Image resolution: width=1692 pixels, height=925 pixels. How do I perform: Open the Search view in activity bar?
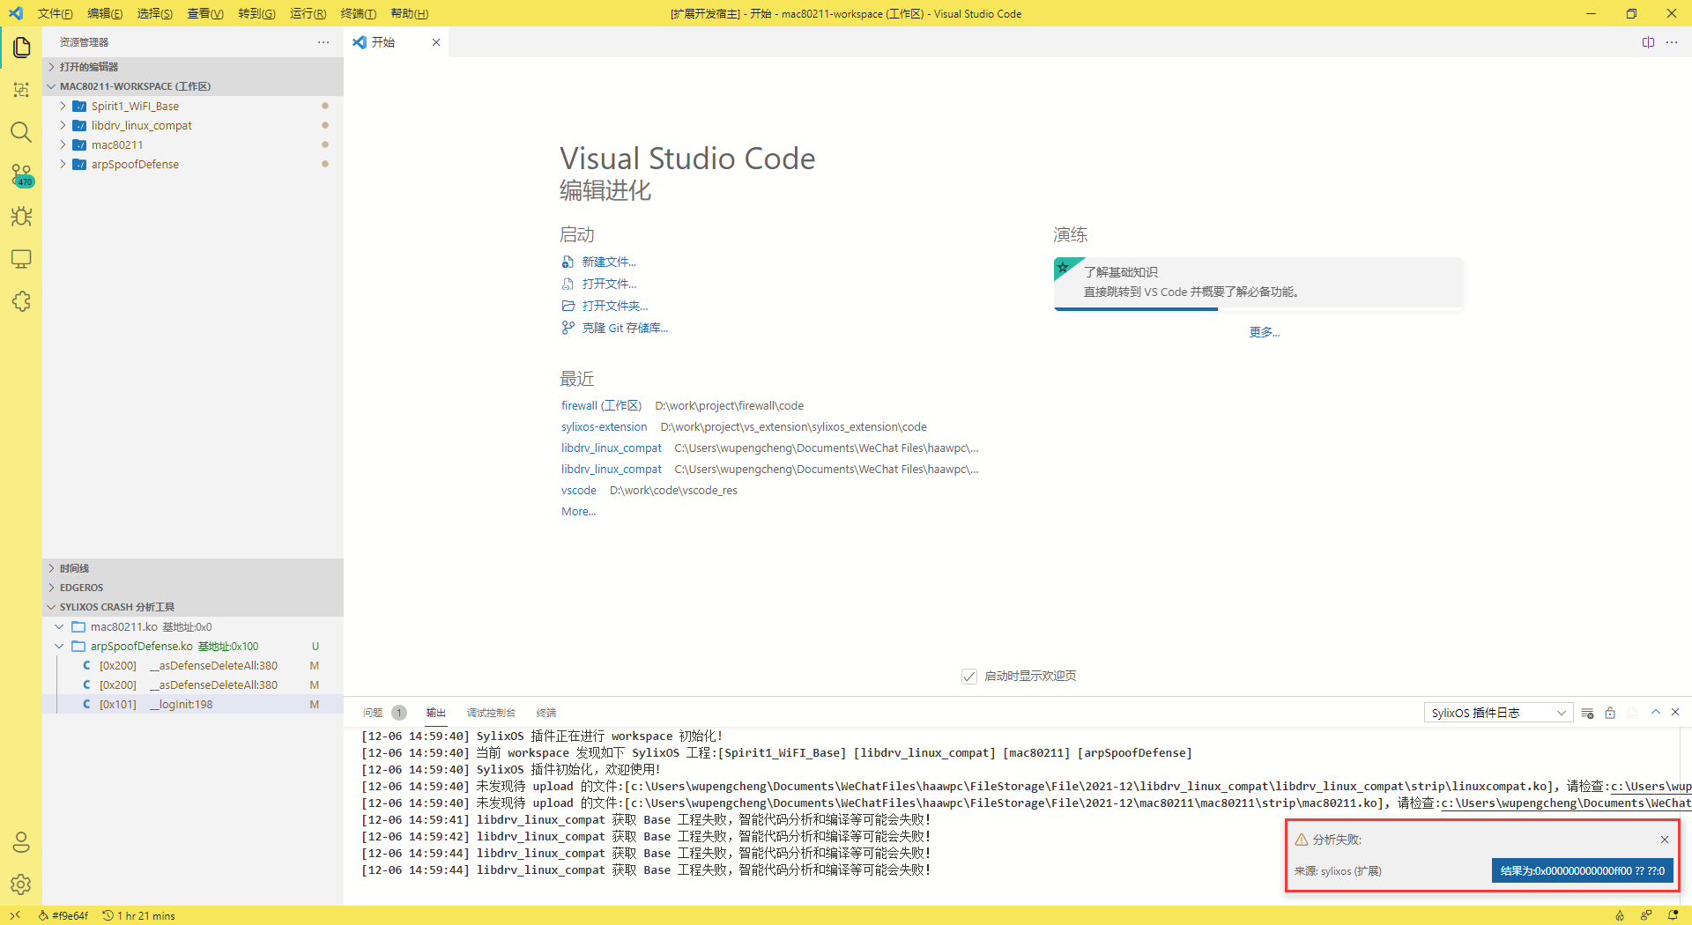tap(21, 132)
